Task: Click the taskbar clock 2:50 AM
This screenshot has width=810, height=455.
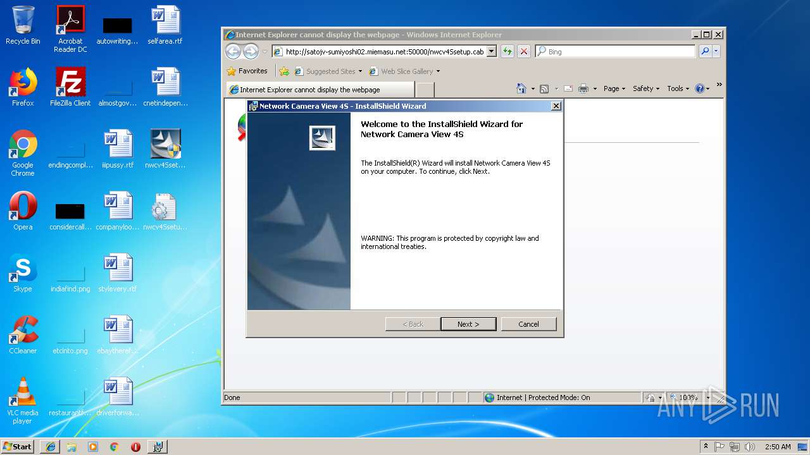Action: tap(778, 447)
